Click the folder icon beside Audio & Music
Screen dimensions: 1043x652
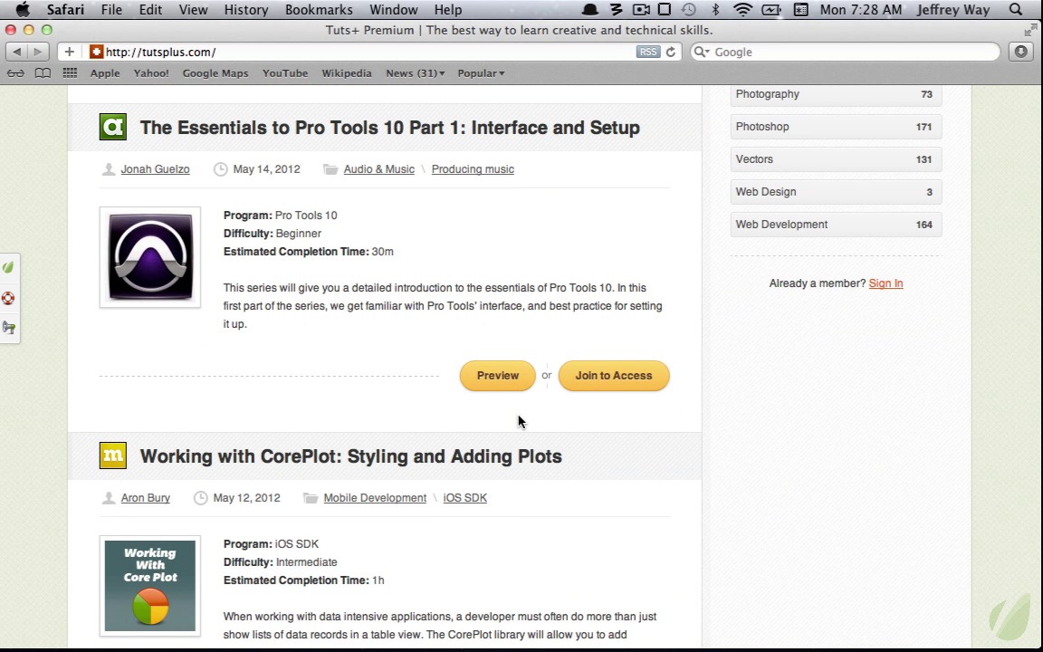(x=330, y=169)
